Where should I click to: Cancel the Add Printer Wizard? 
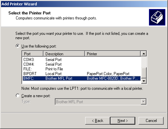(x=151, y=121)
